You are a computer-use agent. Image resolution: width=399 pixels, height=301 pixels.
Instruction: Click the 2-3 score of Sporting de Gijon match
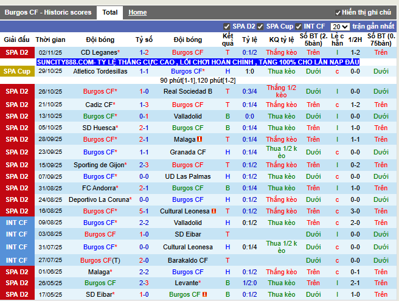144,165
